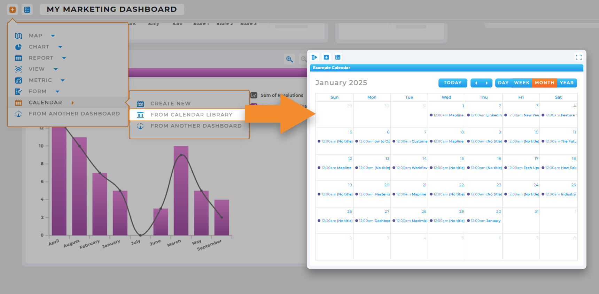Open the Mastering event on January 20
This screenshot has width=599, height=294.
[372, 194]
